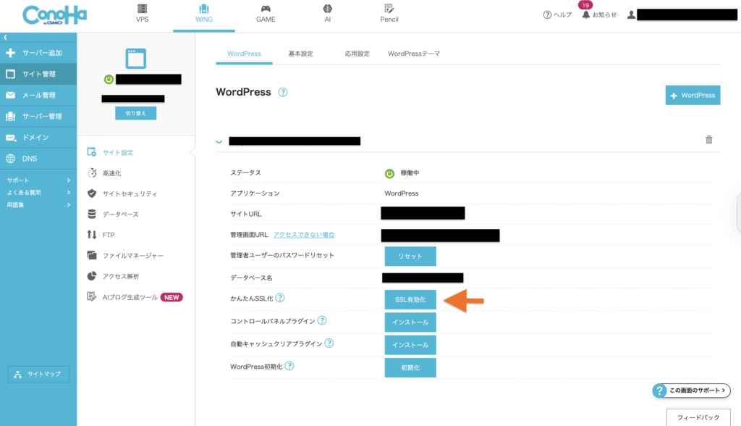Click the help icon next to WordPress初期化

(289, 367)
